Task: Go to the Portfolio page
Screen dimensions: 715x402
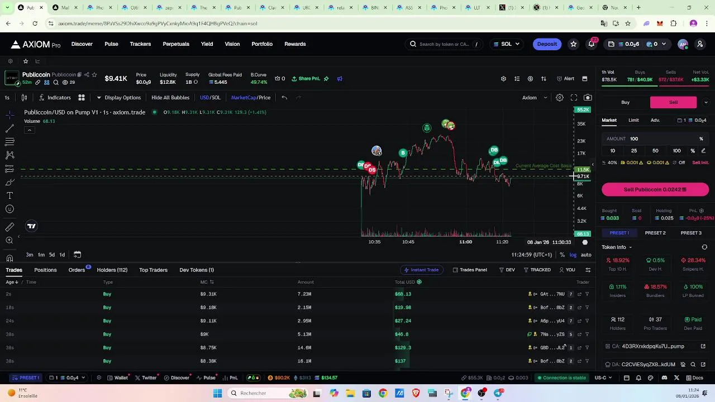Action: [262, 44]
